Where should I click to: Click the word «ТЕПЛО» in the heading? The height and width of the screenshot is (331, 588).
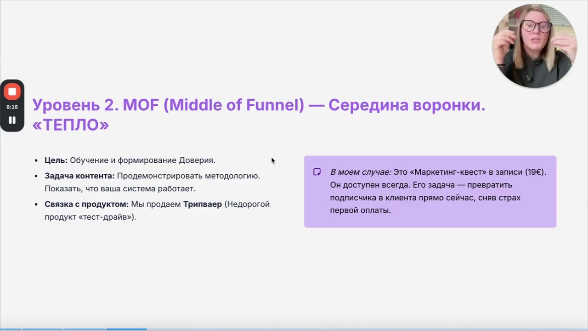click(71, 125)
